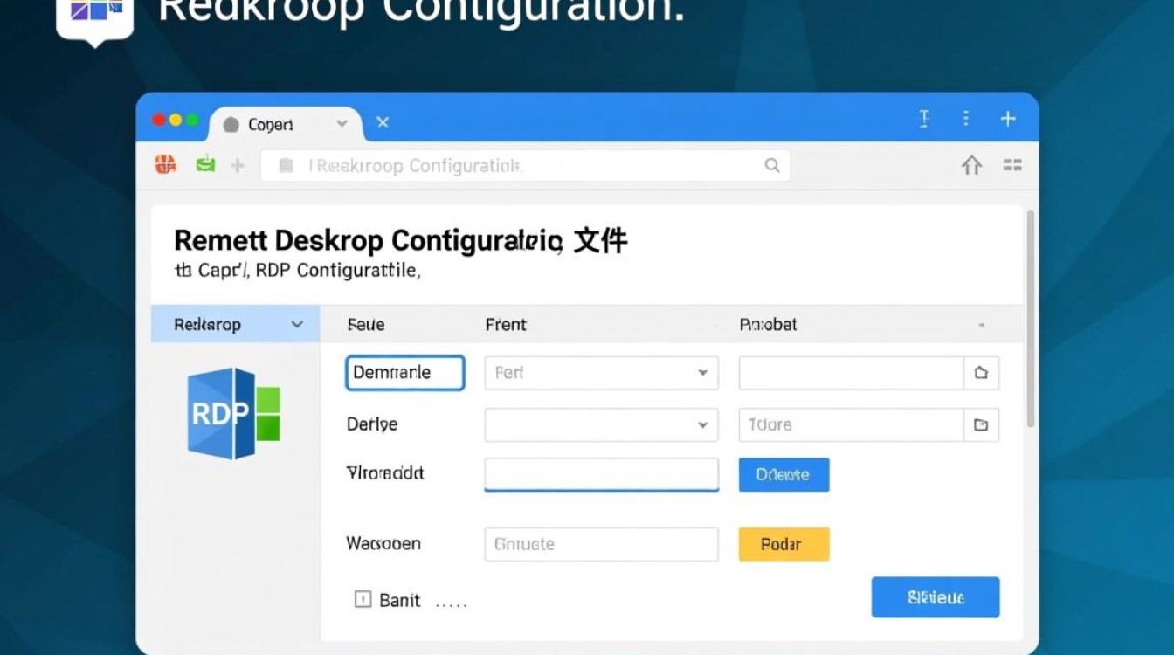Toggle the Banit checkbox
The image size is (1174, 655).
pyautogui.click(x=363, y=600)
